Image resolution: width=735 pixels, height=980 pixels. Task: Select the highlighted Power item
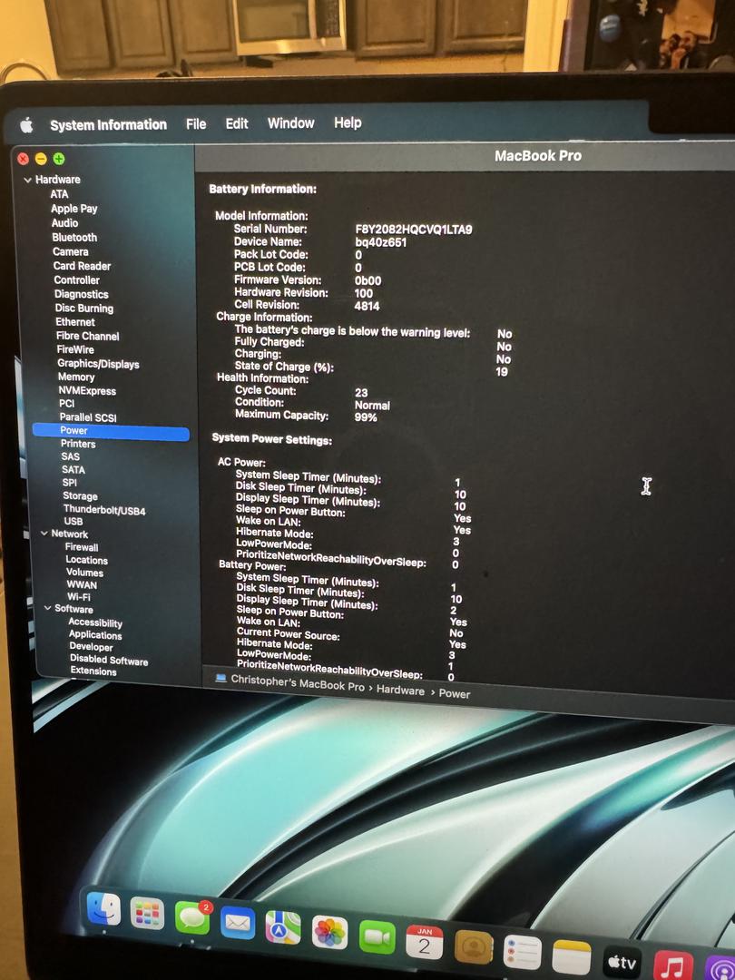111,431
